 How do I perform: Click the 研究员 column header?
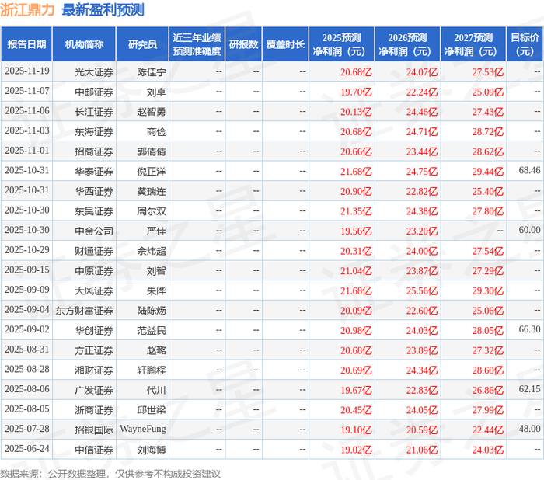coord(142,44)
